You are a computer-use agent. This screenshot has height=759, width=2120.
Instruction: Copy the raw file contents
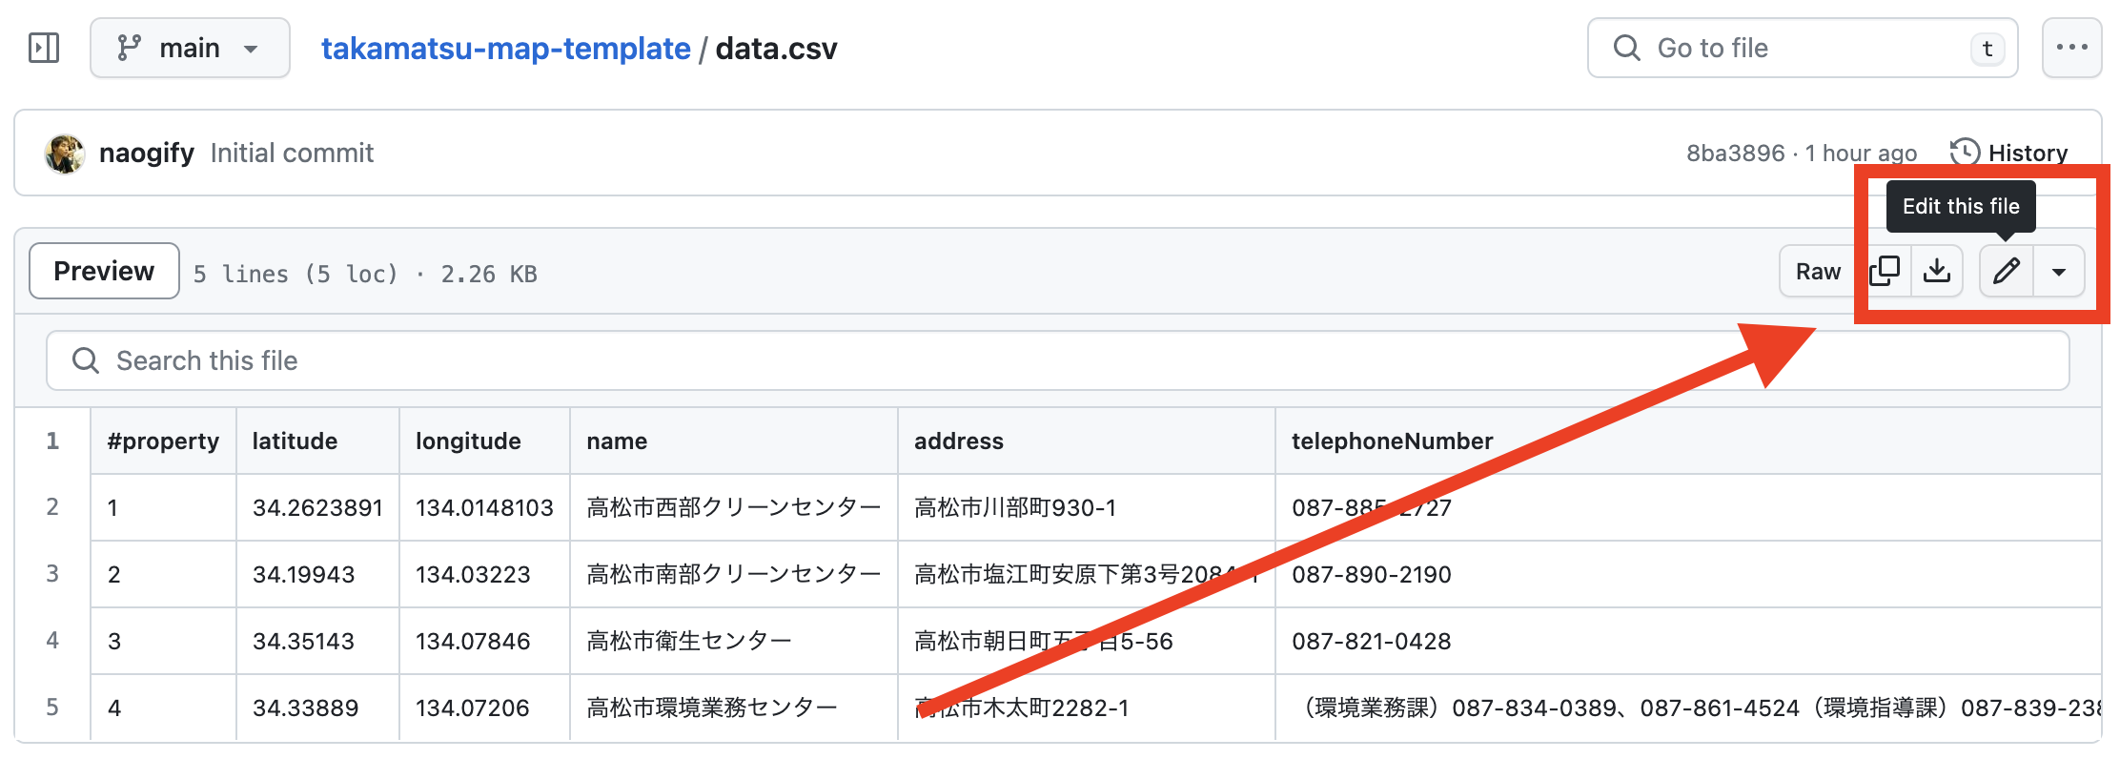tap(1885, 271)
